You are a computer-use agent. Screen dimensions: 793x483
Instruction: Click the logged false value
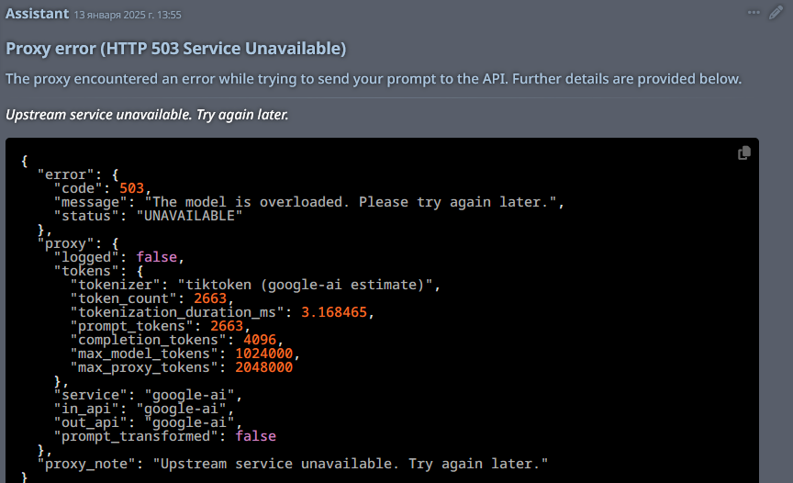coord(156,257)
